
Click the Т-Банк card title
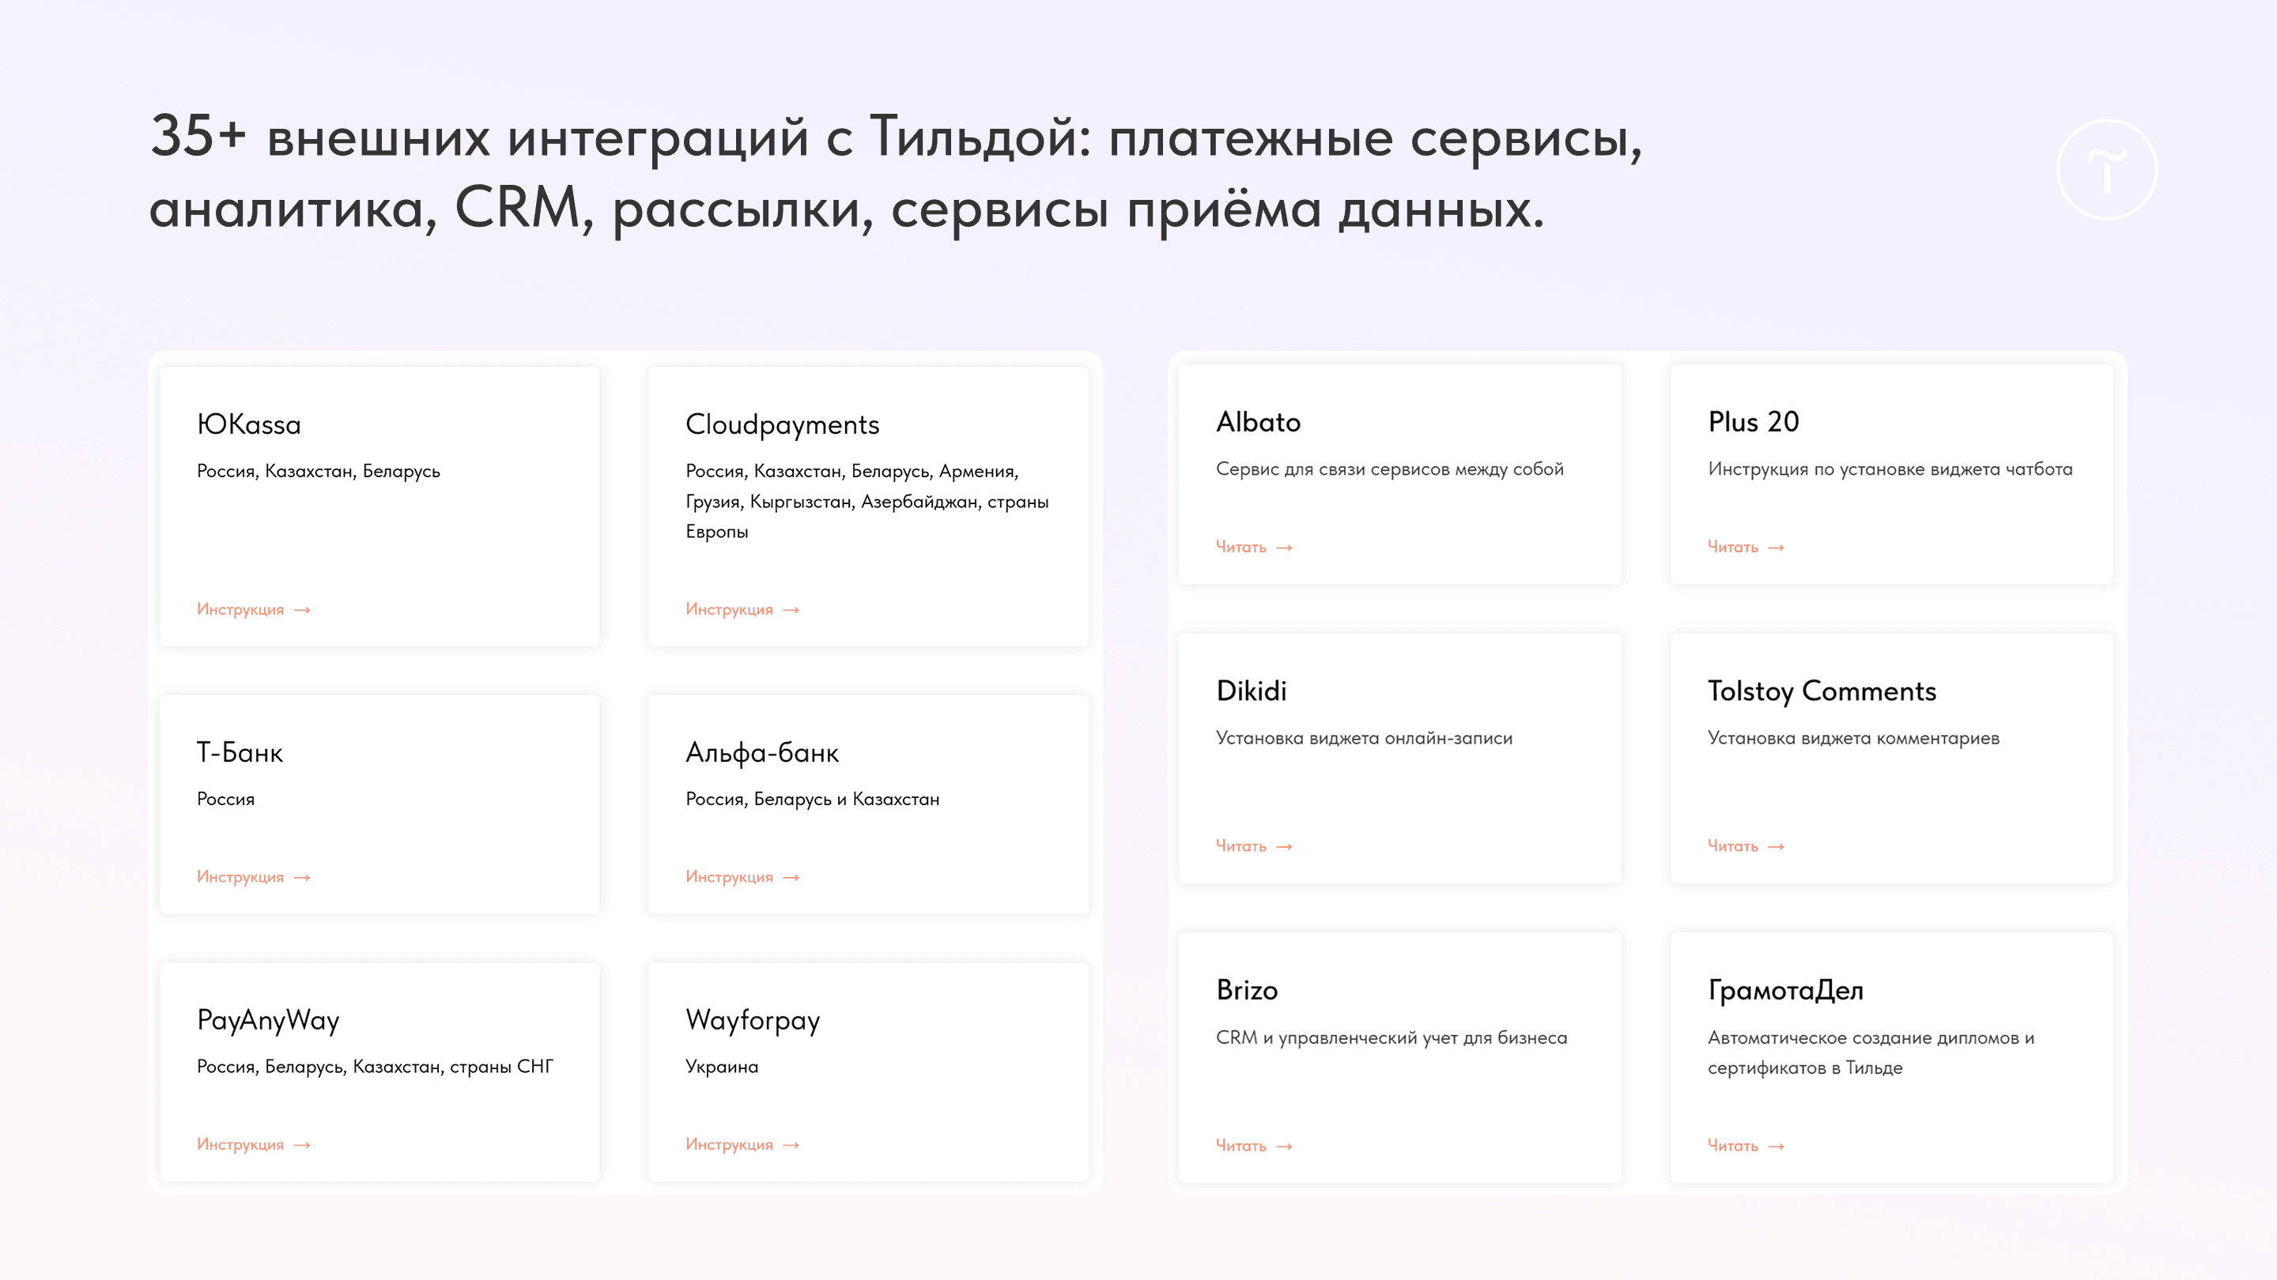tap(240, 753)
